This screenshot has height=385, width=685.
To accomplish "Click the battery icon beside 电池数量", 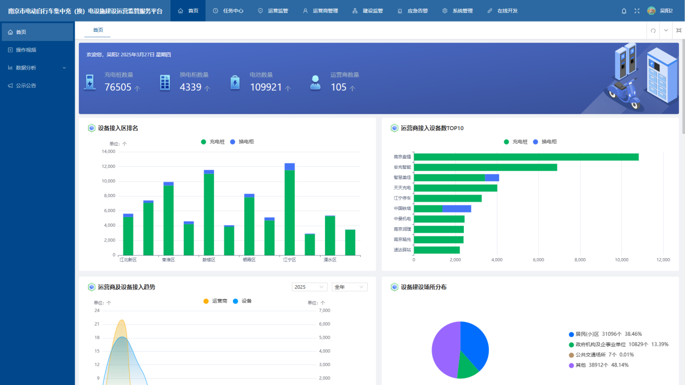I will [235, 82].
